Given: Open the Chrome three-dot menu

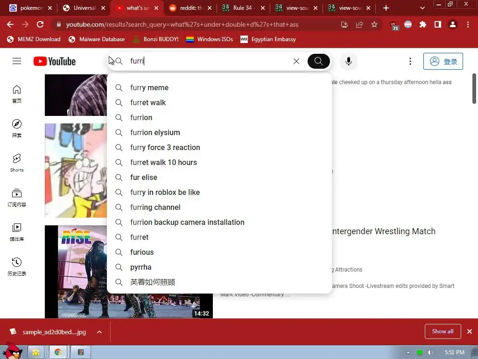Looking at the screenshot, I should pyautogui.click(x=468, y=24).
